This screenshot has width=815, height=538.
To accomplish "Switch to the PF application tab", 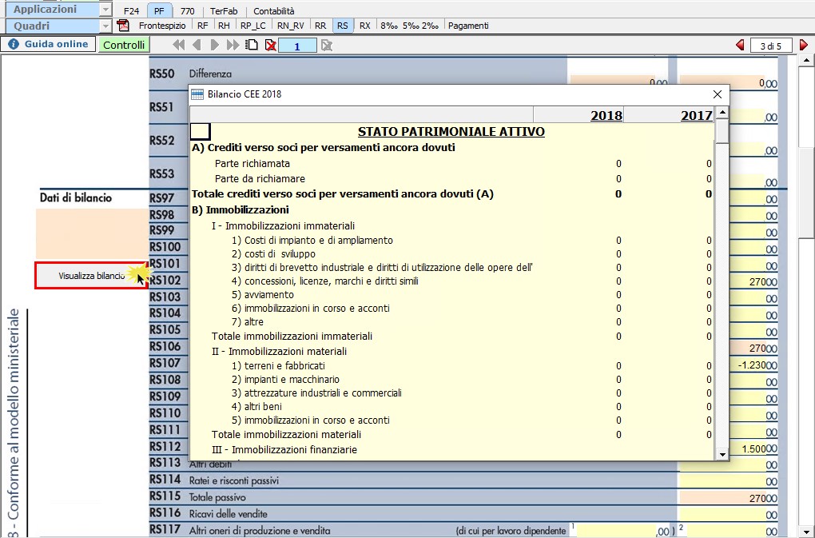I will point(159,11).
